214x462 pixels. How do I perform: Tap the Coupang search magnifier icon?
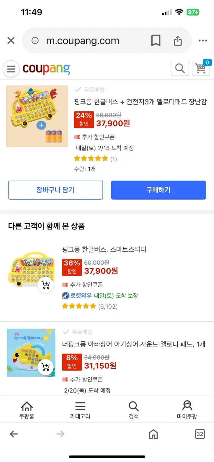point(180,68)
